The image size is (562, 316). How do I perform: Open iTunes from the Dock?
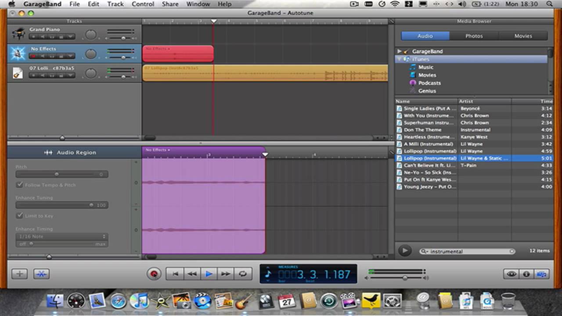point(140,301)
